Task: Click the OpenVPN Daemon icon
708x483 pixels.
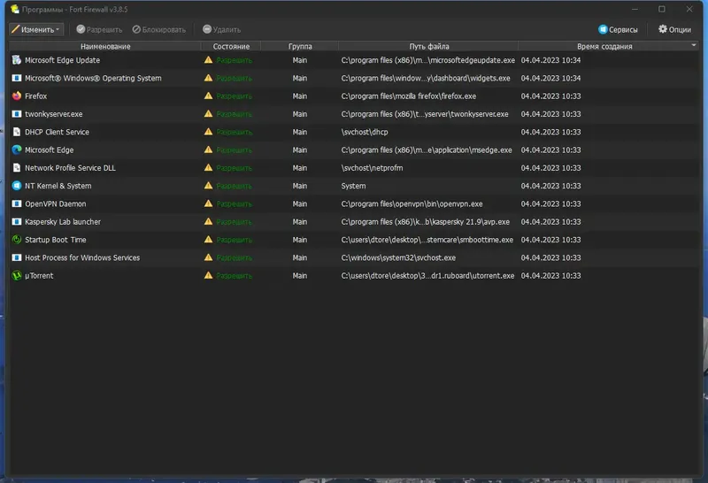Action: click(17, 203)
